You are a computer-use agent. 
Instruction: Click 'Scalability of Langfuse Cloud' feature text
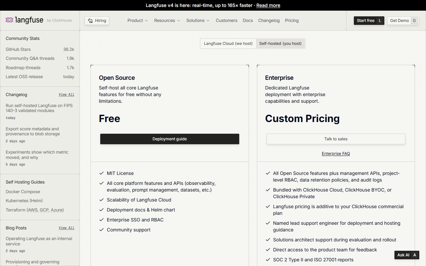(139, 200)
